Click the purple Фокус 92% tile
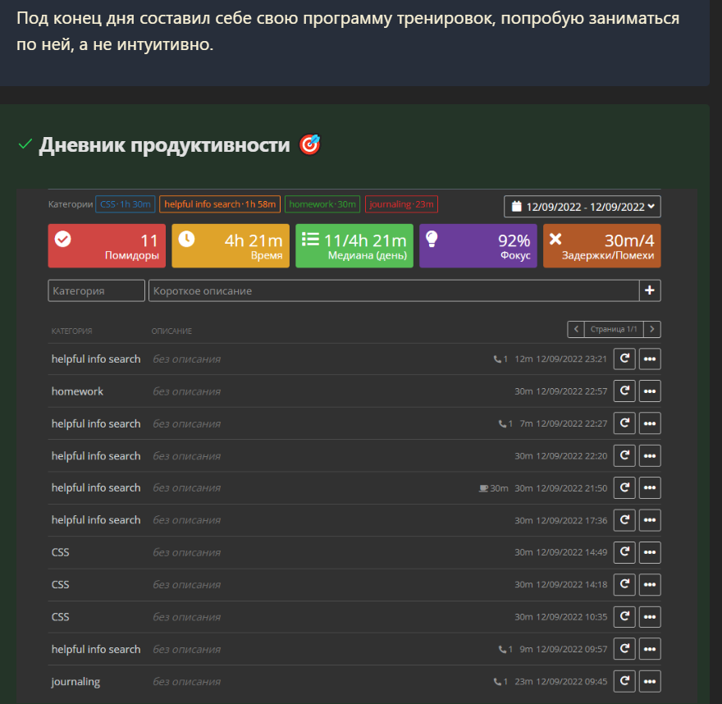This screenshot has width=722, height=704. click(x=478, y=246)
